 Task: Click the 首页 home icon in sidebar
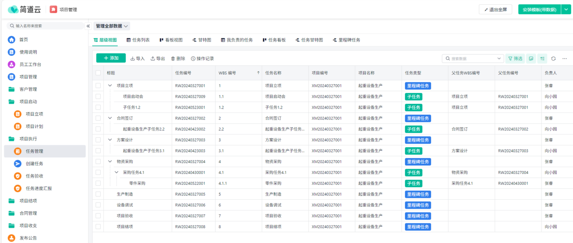(x=11, y=40)
